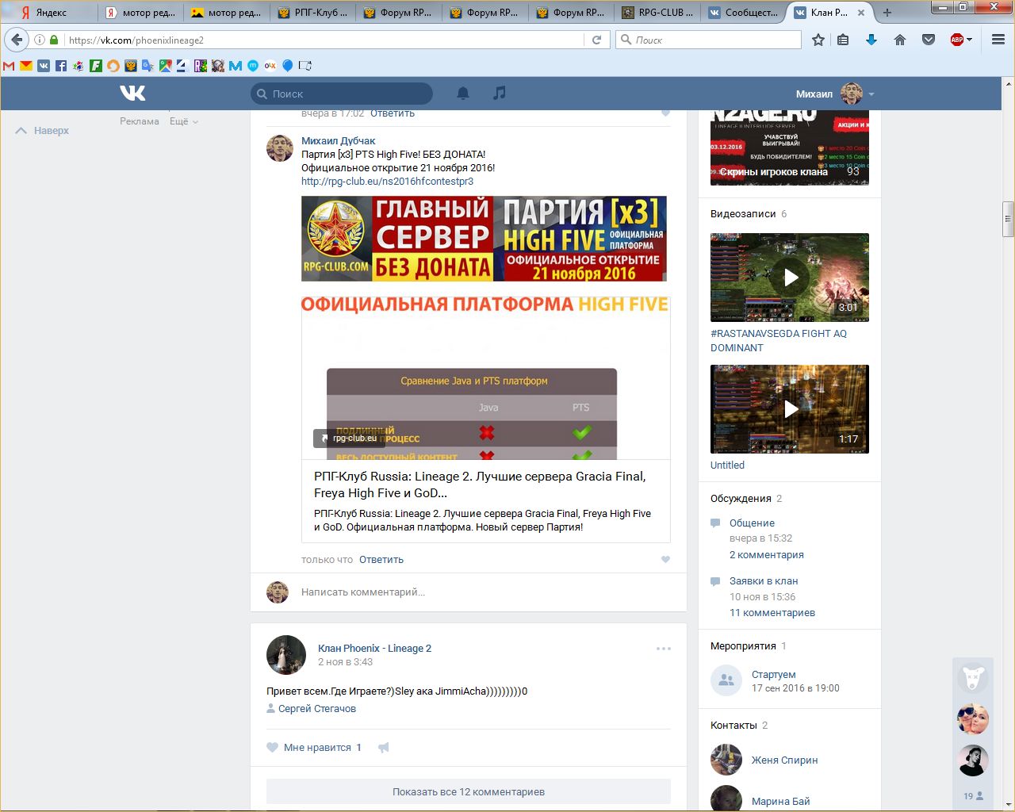Switch to the first мотор ред... tab
Screen dimensions: 1015x812
(140, 13)
